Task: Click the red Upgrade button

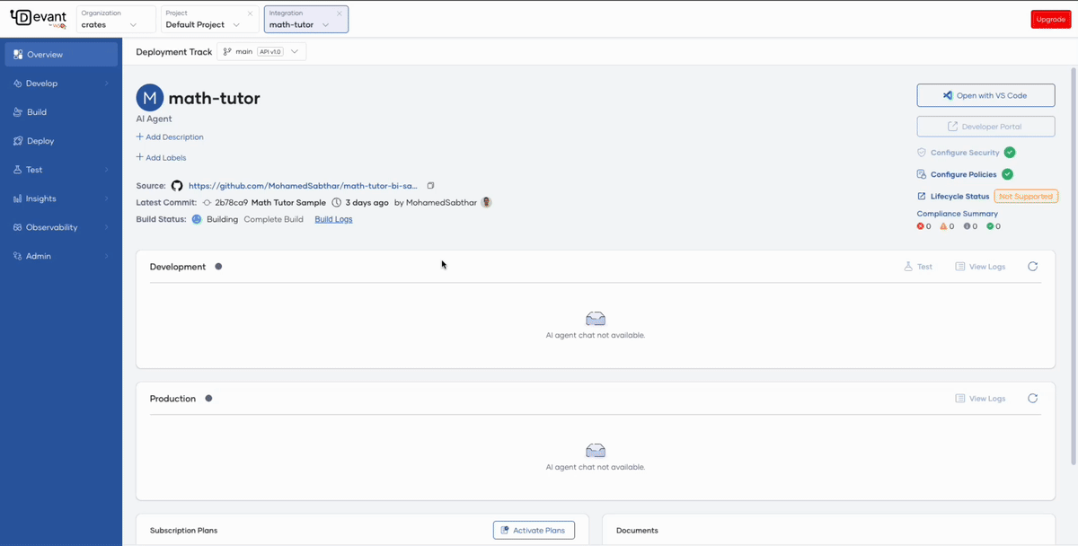Action: [x=1051, y=19]
